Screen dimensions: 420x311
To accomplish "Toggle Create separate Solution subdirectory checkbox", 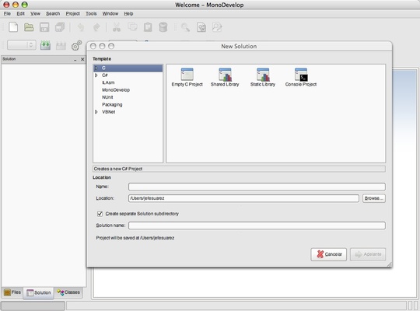I will [x=100, y=214].
